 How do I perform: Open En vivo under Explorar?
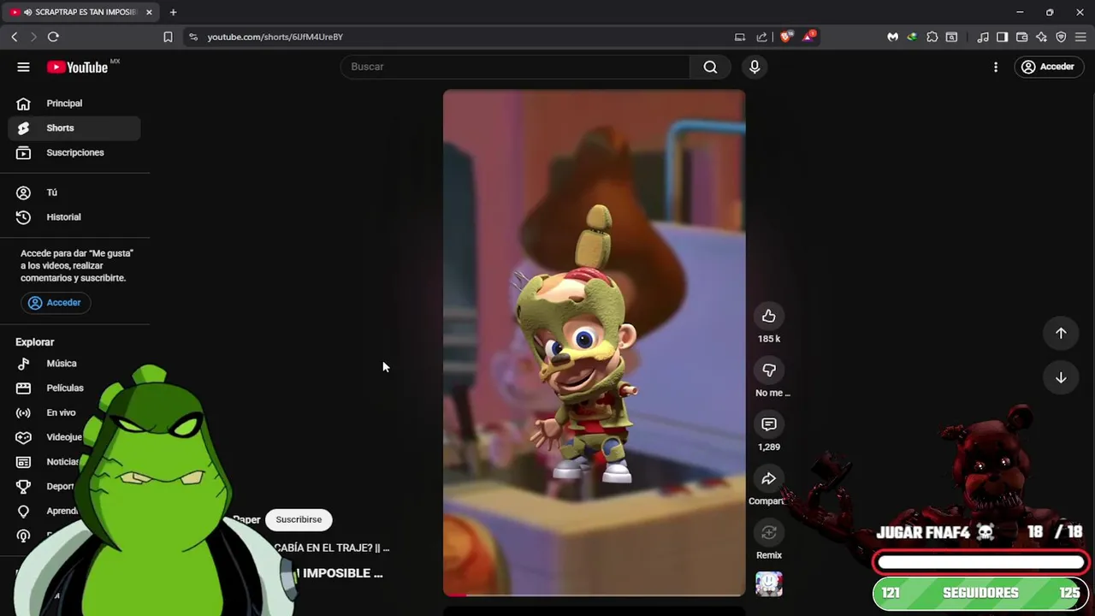pos(75,413)
